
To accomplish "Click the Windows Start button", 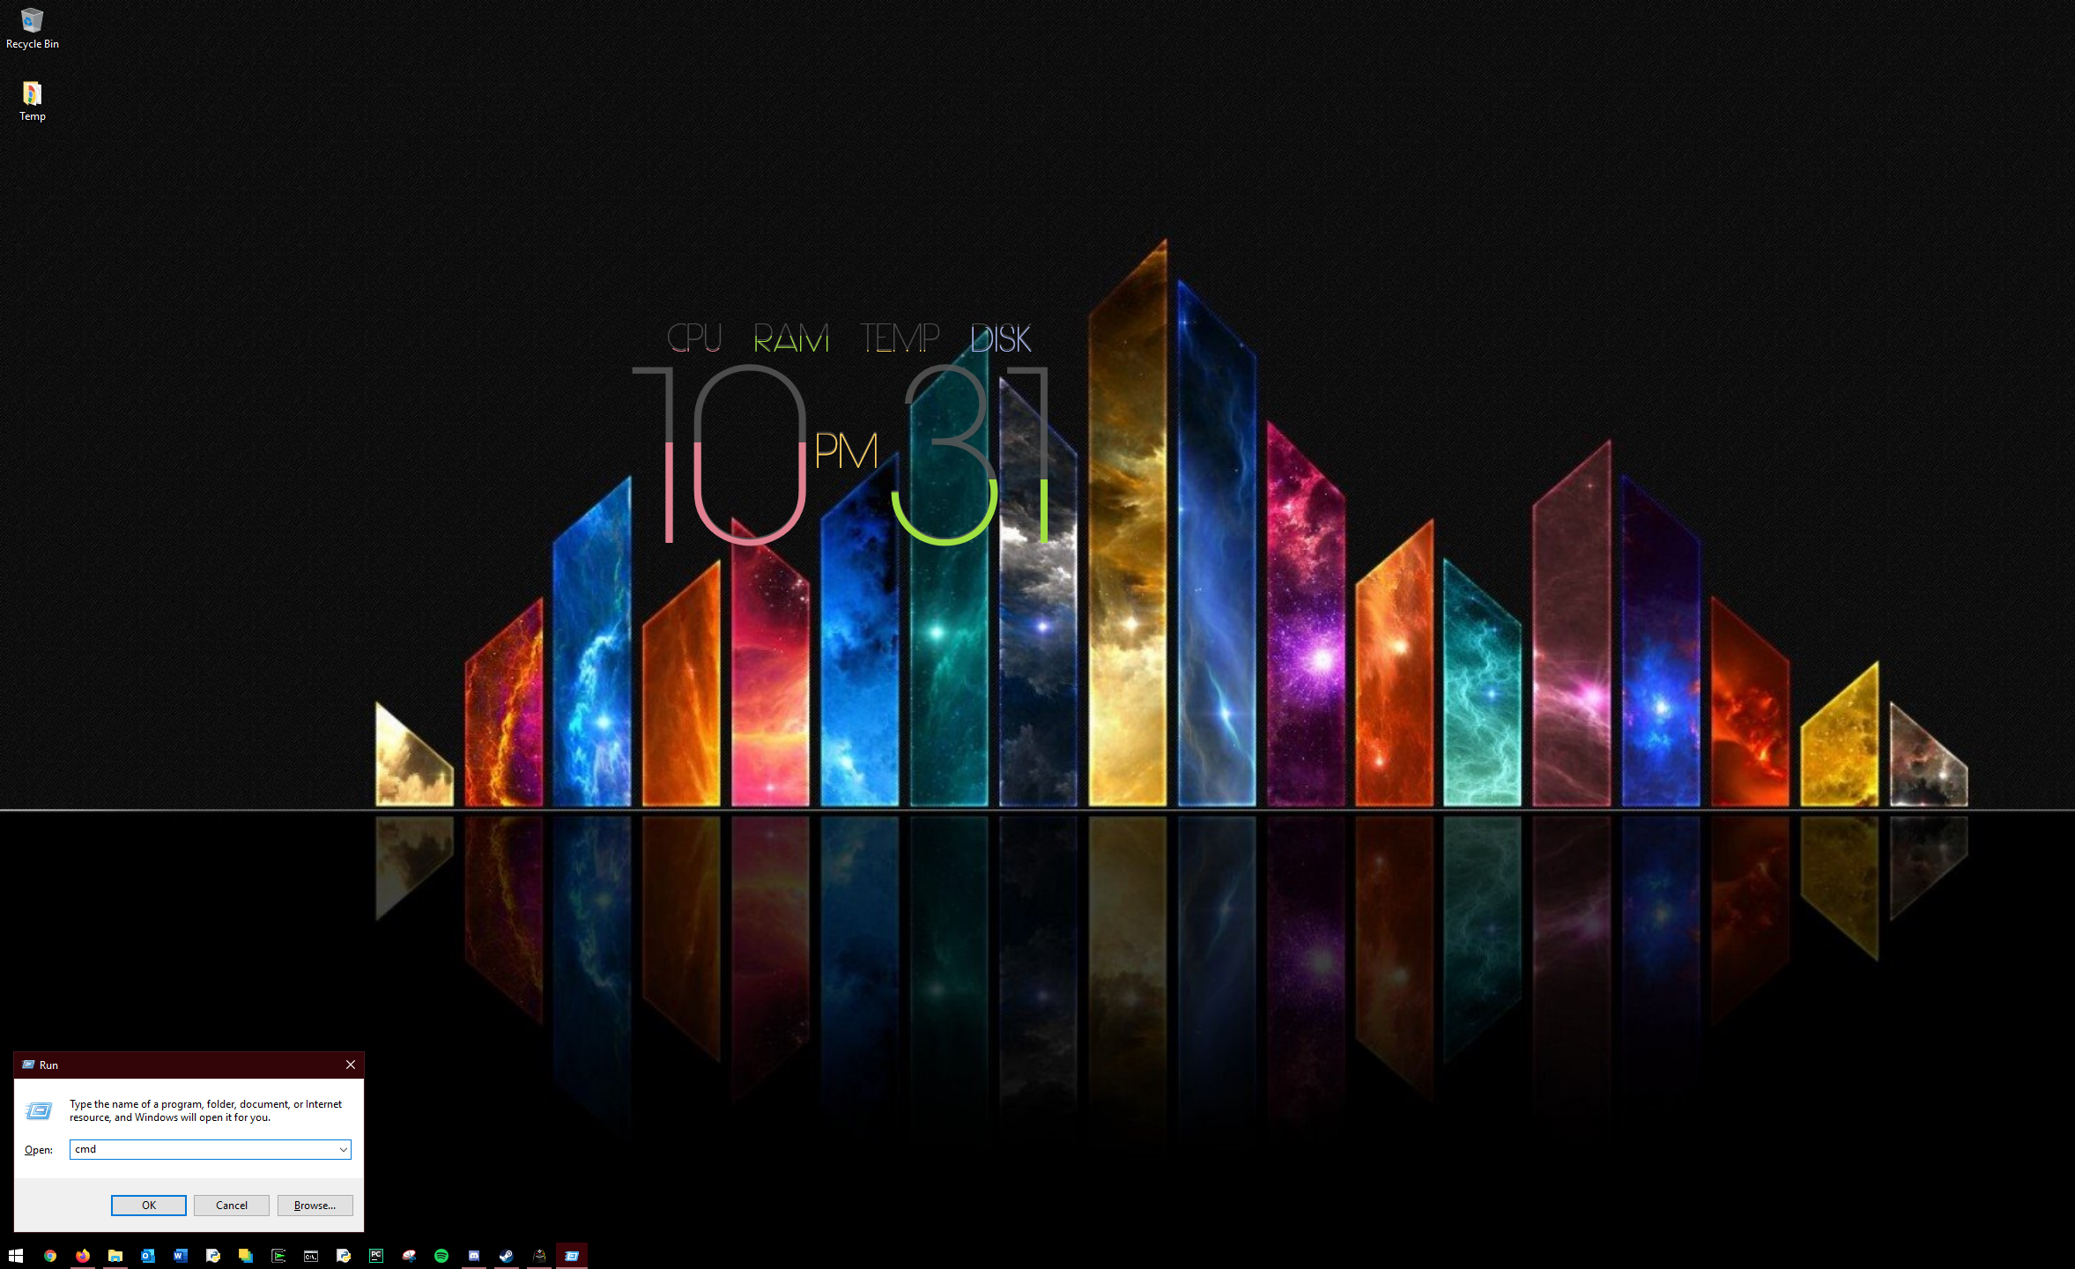I will coord(16,1256).
